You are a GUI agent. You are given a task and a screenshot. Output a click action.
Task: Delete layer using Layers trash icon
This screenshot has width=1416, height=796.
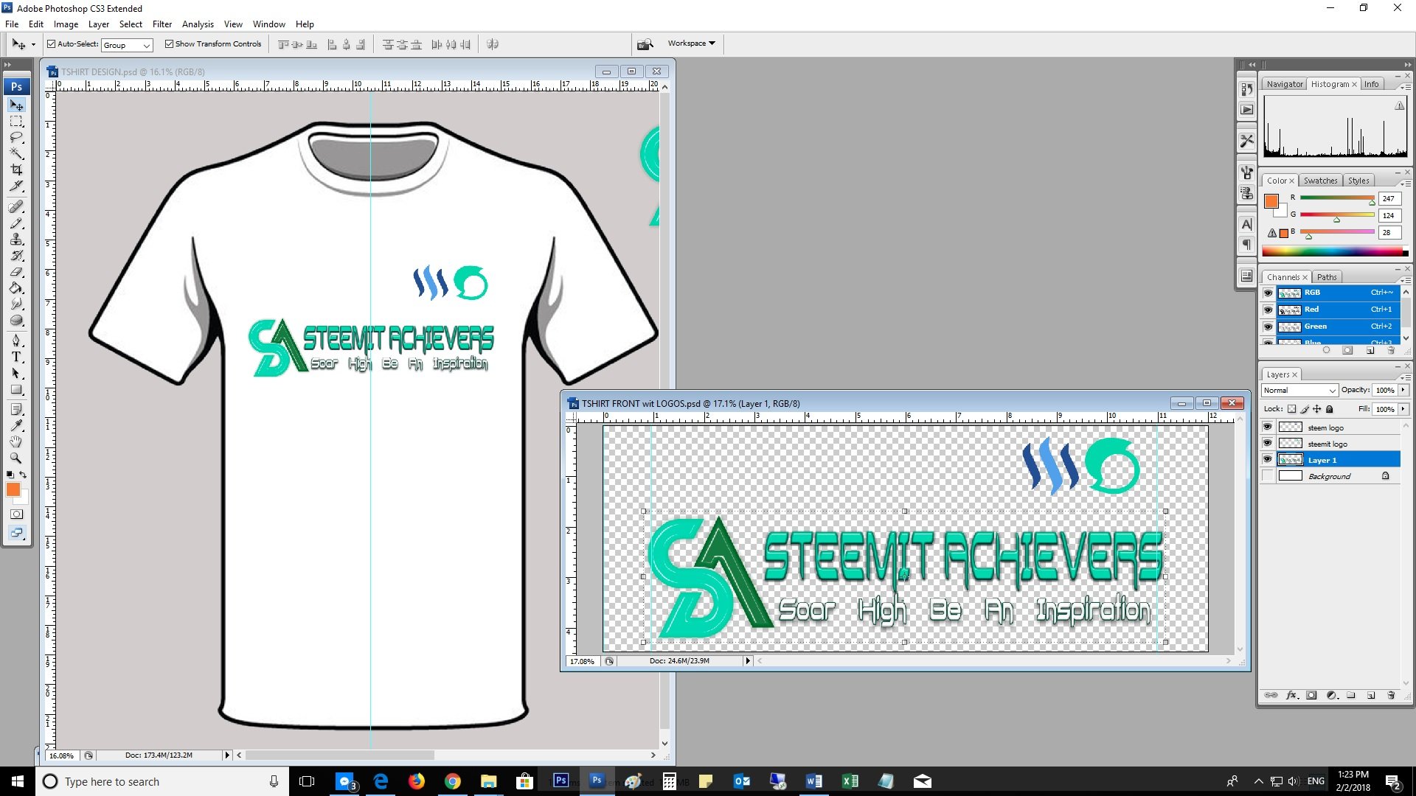[x=1391, y=695]
